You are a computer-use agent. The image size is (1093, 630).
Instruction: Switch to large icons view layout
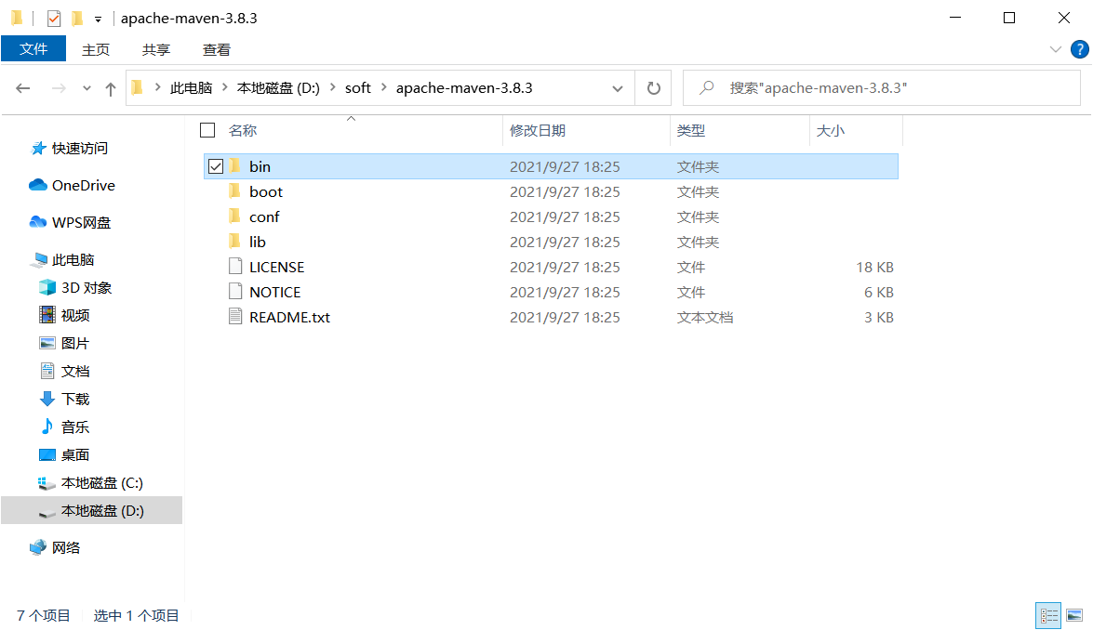1074,615
